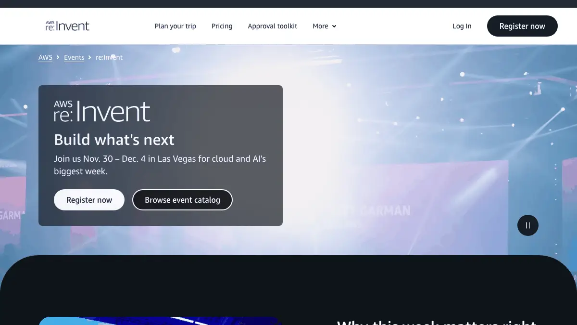Click the large re:Invent logo in hero card
Viewport: 577px width, 325px height.
pyautogui.click(x=102, y=111)
